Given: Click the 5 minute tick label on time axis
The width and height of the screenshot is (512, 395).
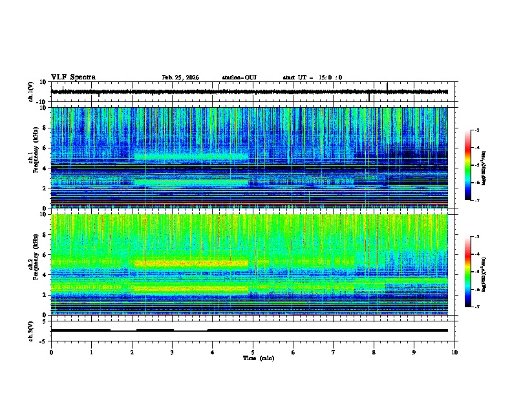Looking at the screenshot, I should pos(253,352).
